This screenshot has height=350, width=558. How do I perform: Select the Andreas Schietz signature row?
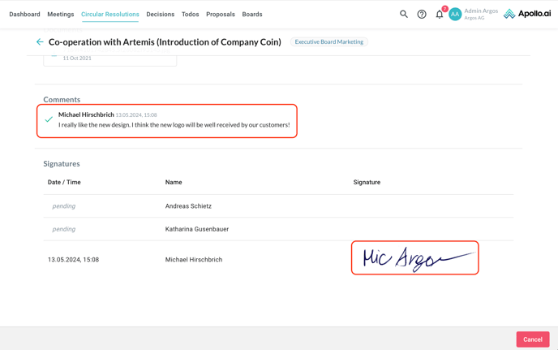188,206
